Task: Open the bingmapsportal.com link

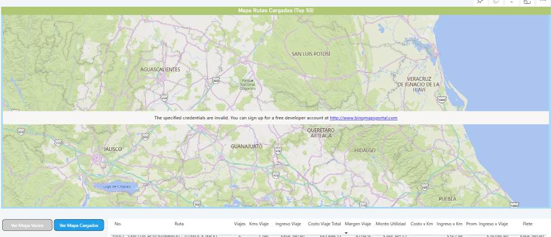Action: (363, 118)
